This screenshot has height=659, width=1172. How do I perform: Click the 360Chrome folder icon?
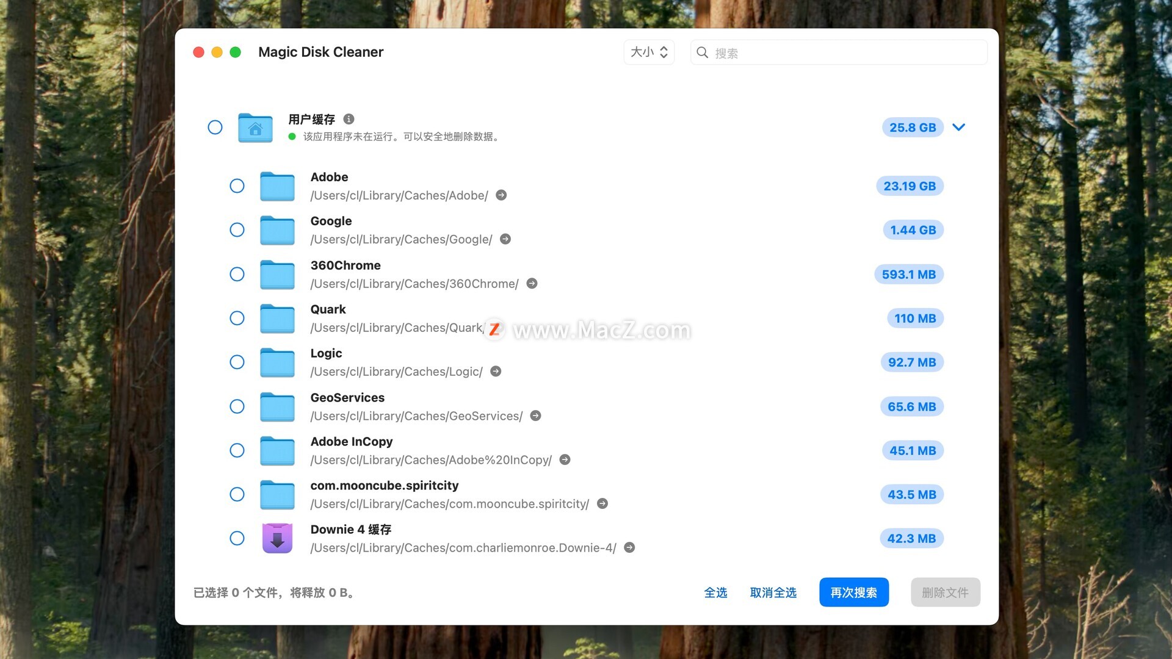(x=277, y=275)
